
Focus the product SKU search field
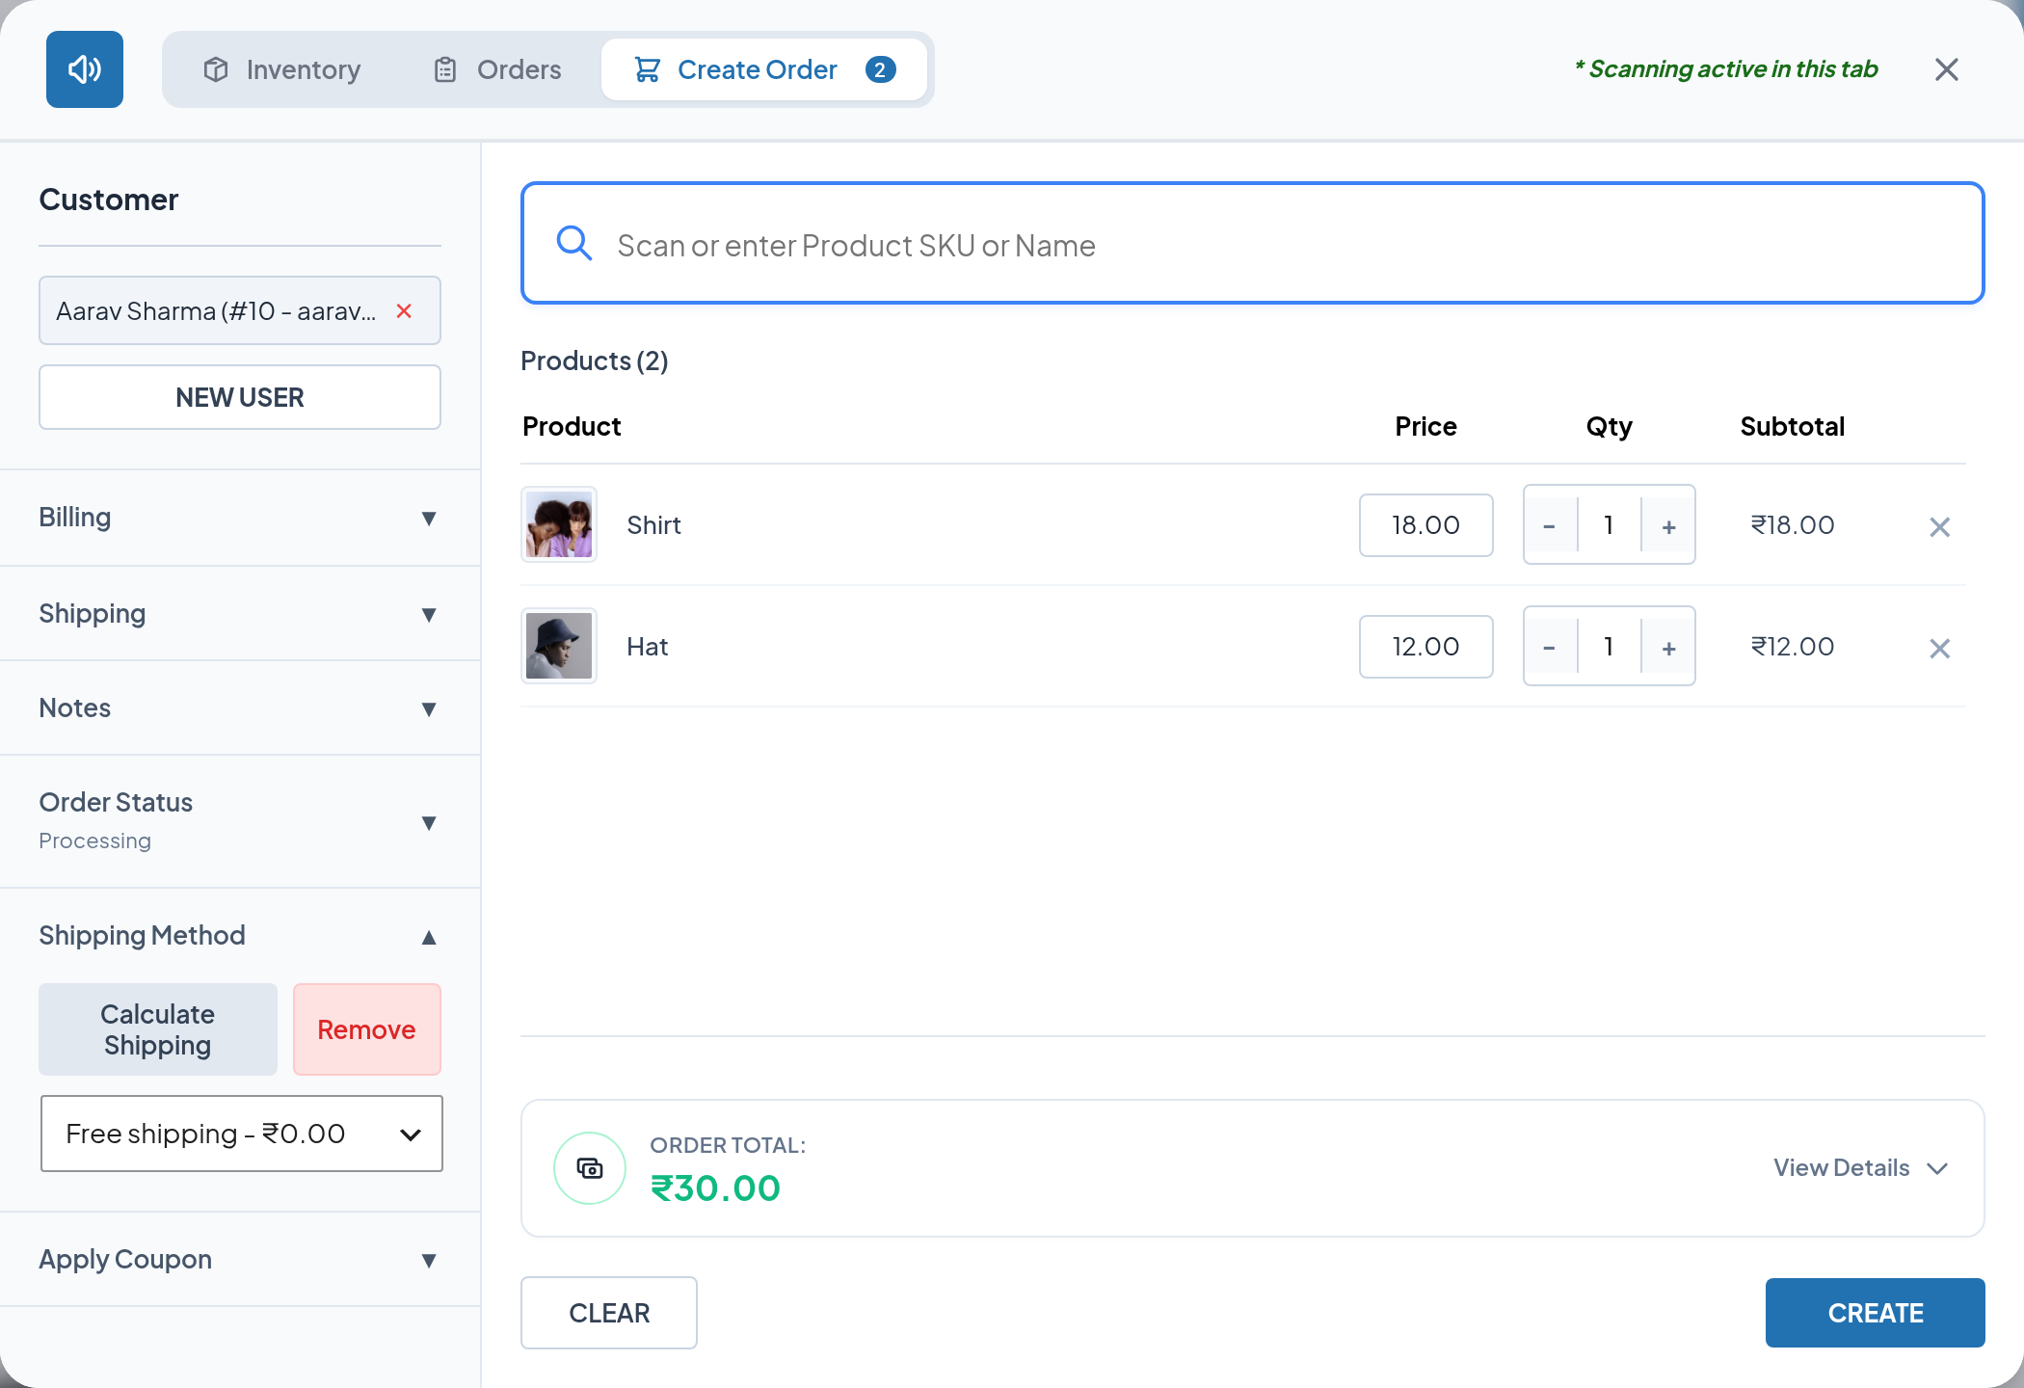(1253, 243)
